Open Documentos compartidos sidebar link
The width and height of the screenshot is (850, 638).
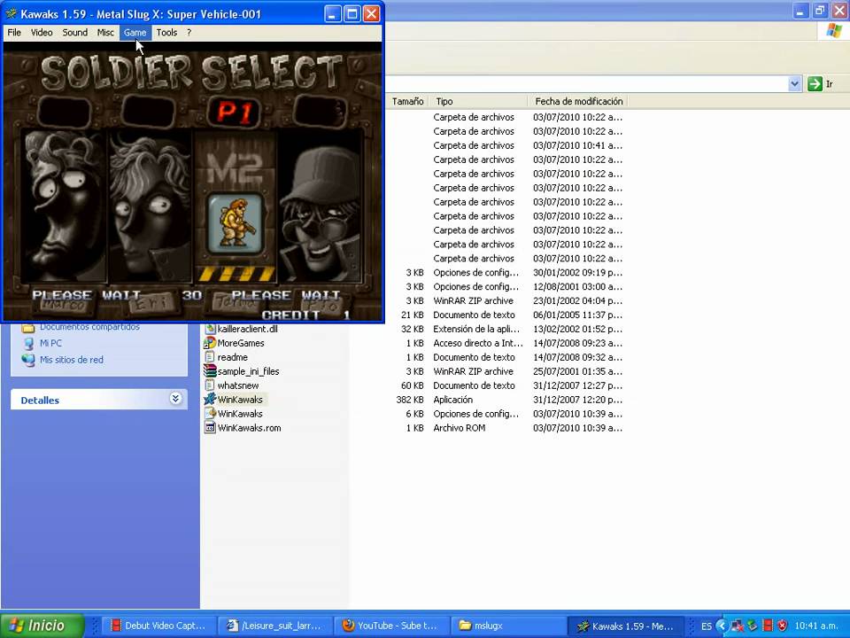click(x=89, y=327)
